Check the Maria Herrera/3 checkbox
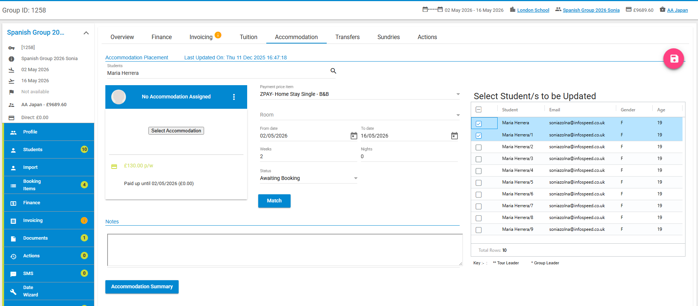Image resolution: width=698 pixels, height=306 pixels. [478, 159]
